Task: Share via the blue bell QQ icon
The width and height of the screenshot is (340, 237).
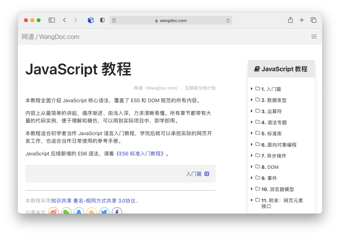Action: [79, 211]
